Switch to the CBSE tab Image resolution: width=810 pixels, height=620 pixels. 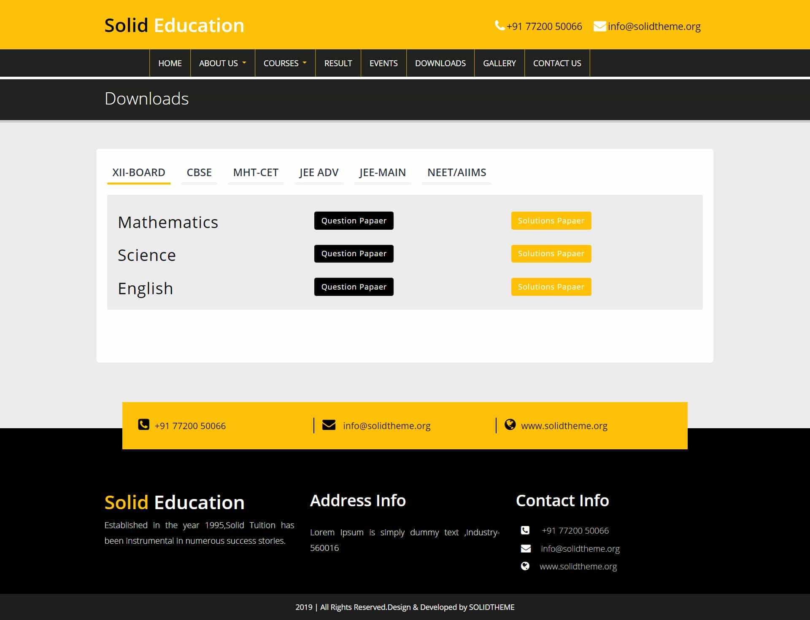coord(199,172)
